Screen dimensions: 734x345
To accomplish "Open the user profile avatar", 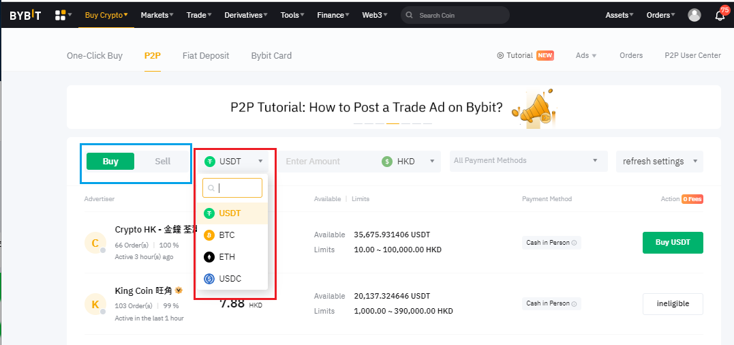I will pos(694,15).
